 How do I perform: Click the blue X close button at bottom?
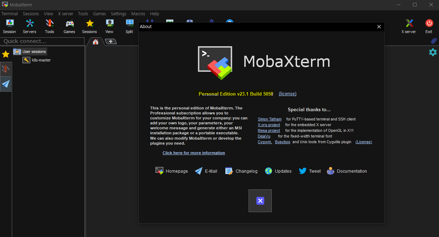[260, 201]
